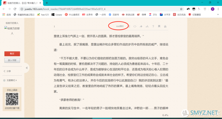Show more bookmarks with the chevron
The width and height of the screenshot is (222, 119).
pos(218,14)
